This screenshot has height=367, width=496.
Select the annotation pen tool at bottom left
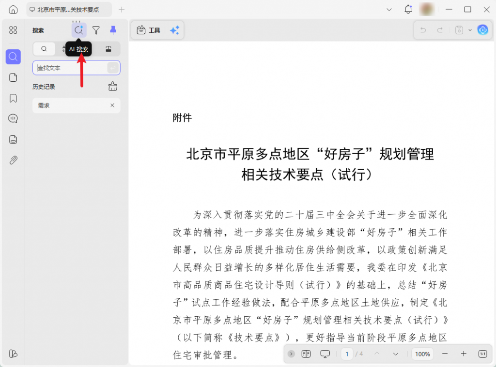point(13,353)
